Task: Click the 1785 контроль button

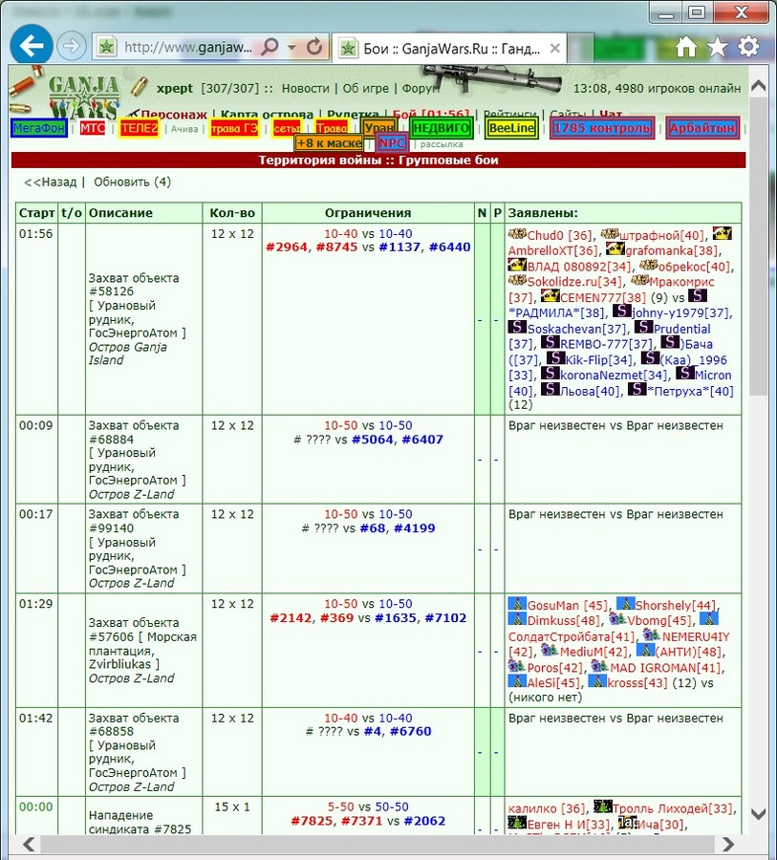Action: pos(602,128)
